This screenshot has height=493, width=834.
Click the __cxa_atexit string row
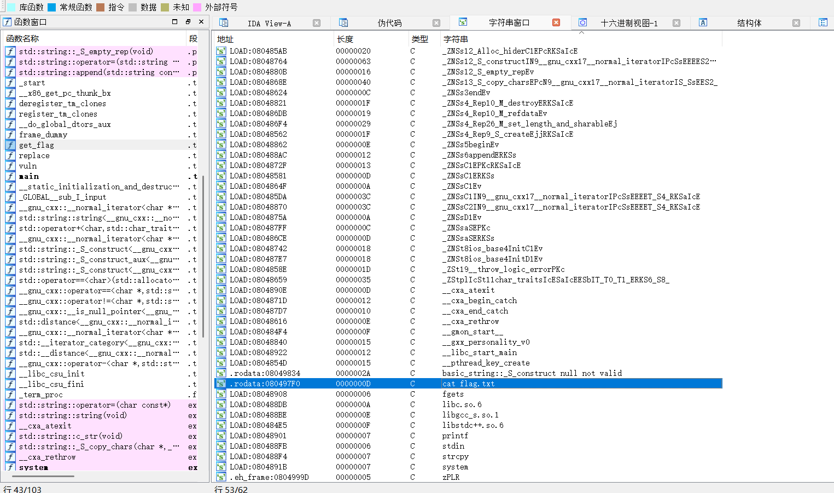468,290
